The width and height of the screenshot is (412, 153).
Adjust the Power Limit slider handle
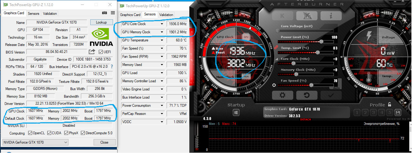tap(321, 41)
